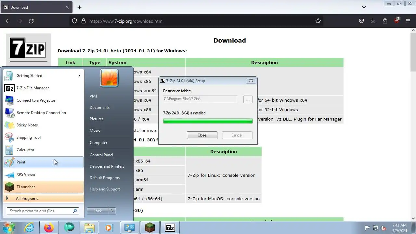Open Firefox downloads panel
Viewport: 416px width, 234px height.
click(373, 21)
